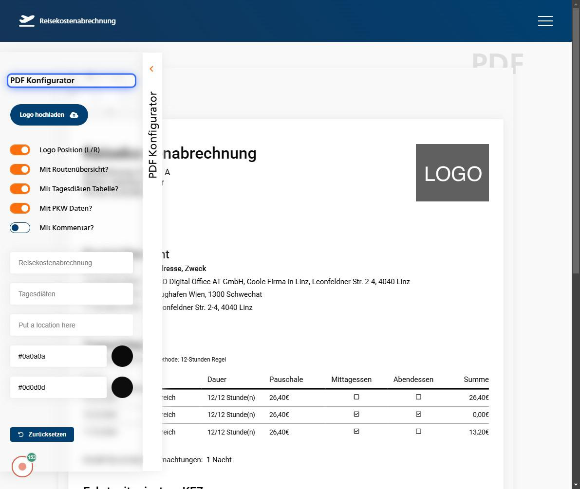This screenshot has width=580, height=489.
Task: Click the gray LOGO placeholder in the PDF preview
Action: pos(452,173)
